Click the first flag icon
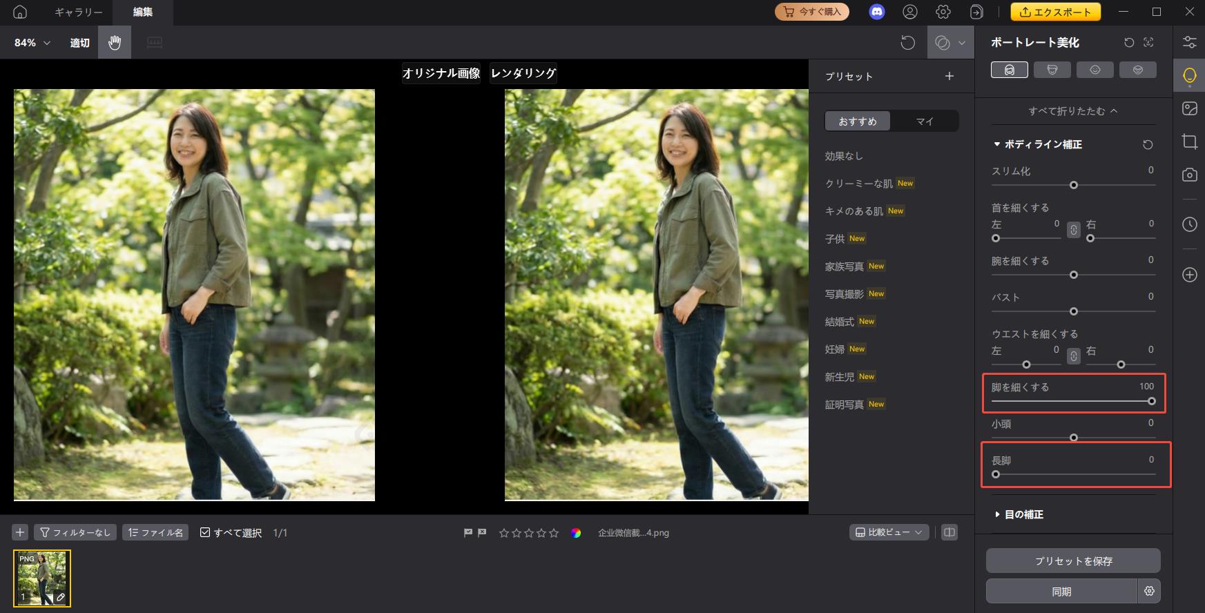 pos(468,533)
